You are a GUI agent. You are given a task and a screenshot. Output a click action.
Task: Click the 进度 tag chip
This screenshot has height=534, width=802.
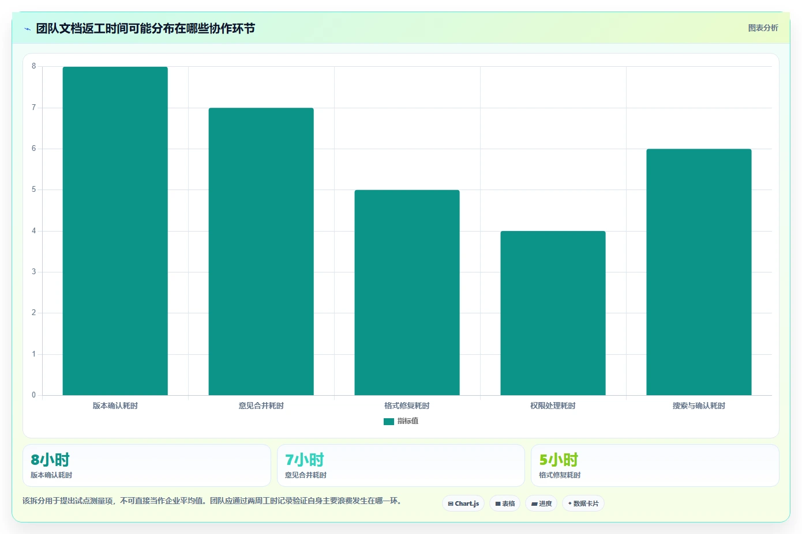coord(541,503)
